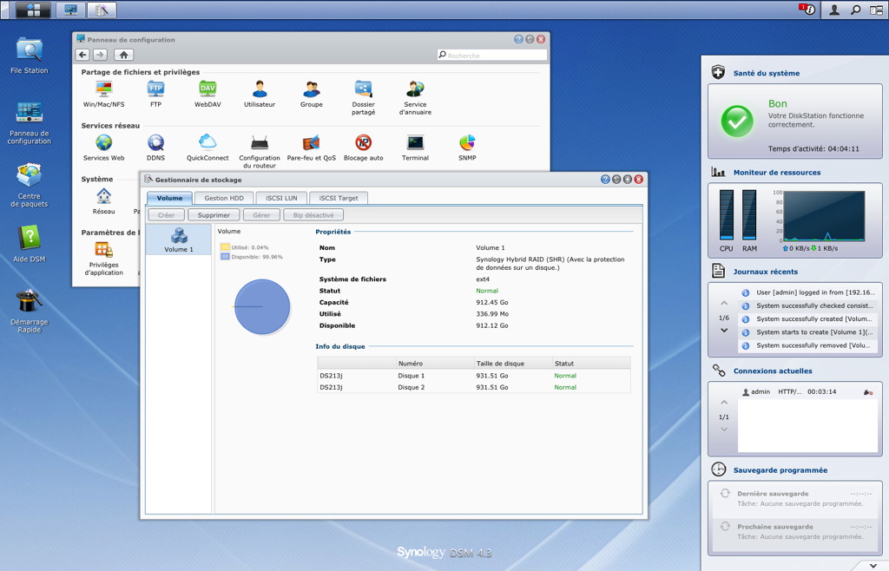Image resolution: width=889 pixels, height=571 pixels.
Task: Open Services Web settings
Action: click(104, 148)
